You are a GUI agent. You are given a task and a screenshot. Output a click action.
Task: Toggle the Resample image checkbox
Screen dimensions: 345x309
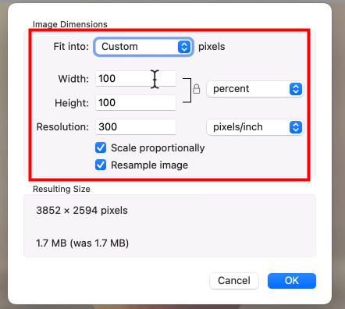point(101,165)
